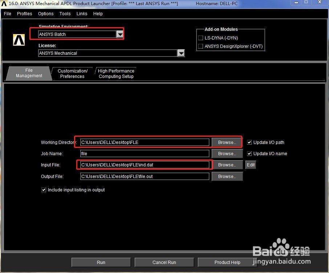Image resolution: width=329 pixels, height=273 pixels.
Task: Open the File menu
Action: click(x=8, y=14)
